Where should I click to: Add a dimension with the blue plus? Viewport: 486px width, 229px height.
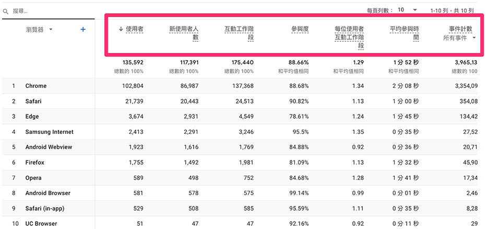83,29
